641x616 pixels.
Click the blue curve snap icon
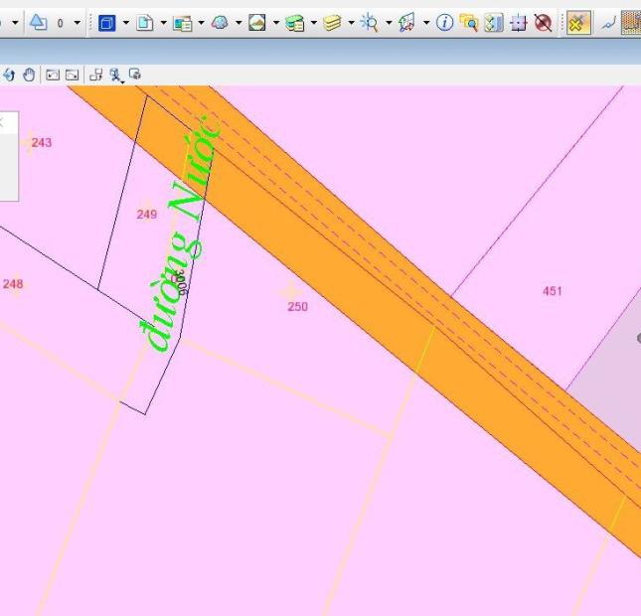pyautogui.click(x=609, y=23)
